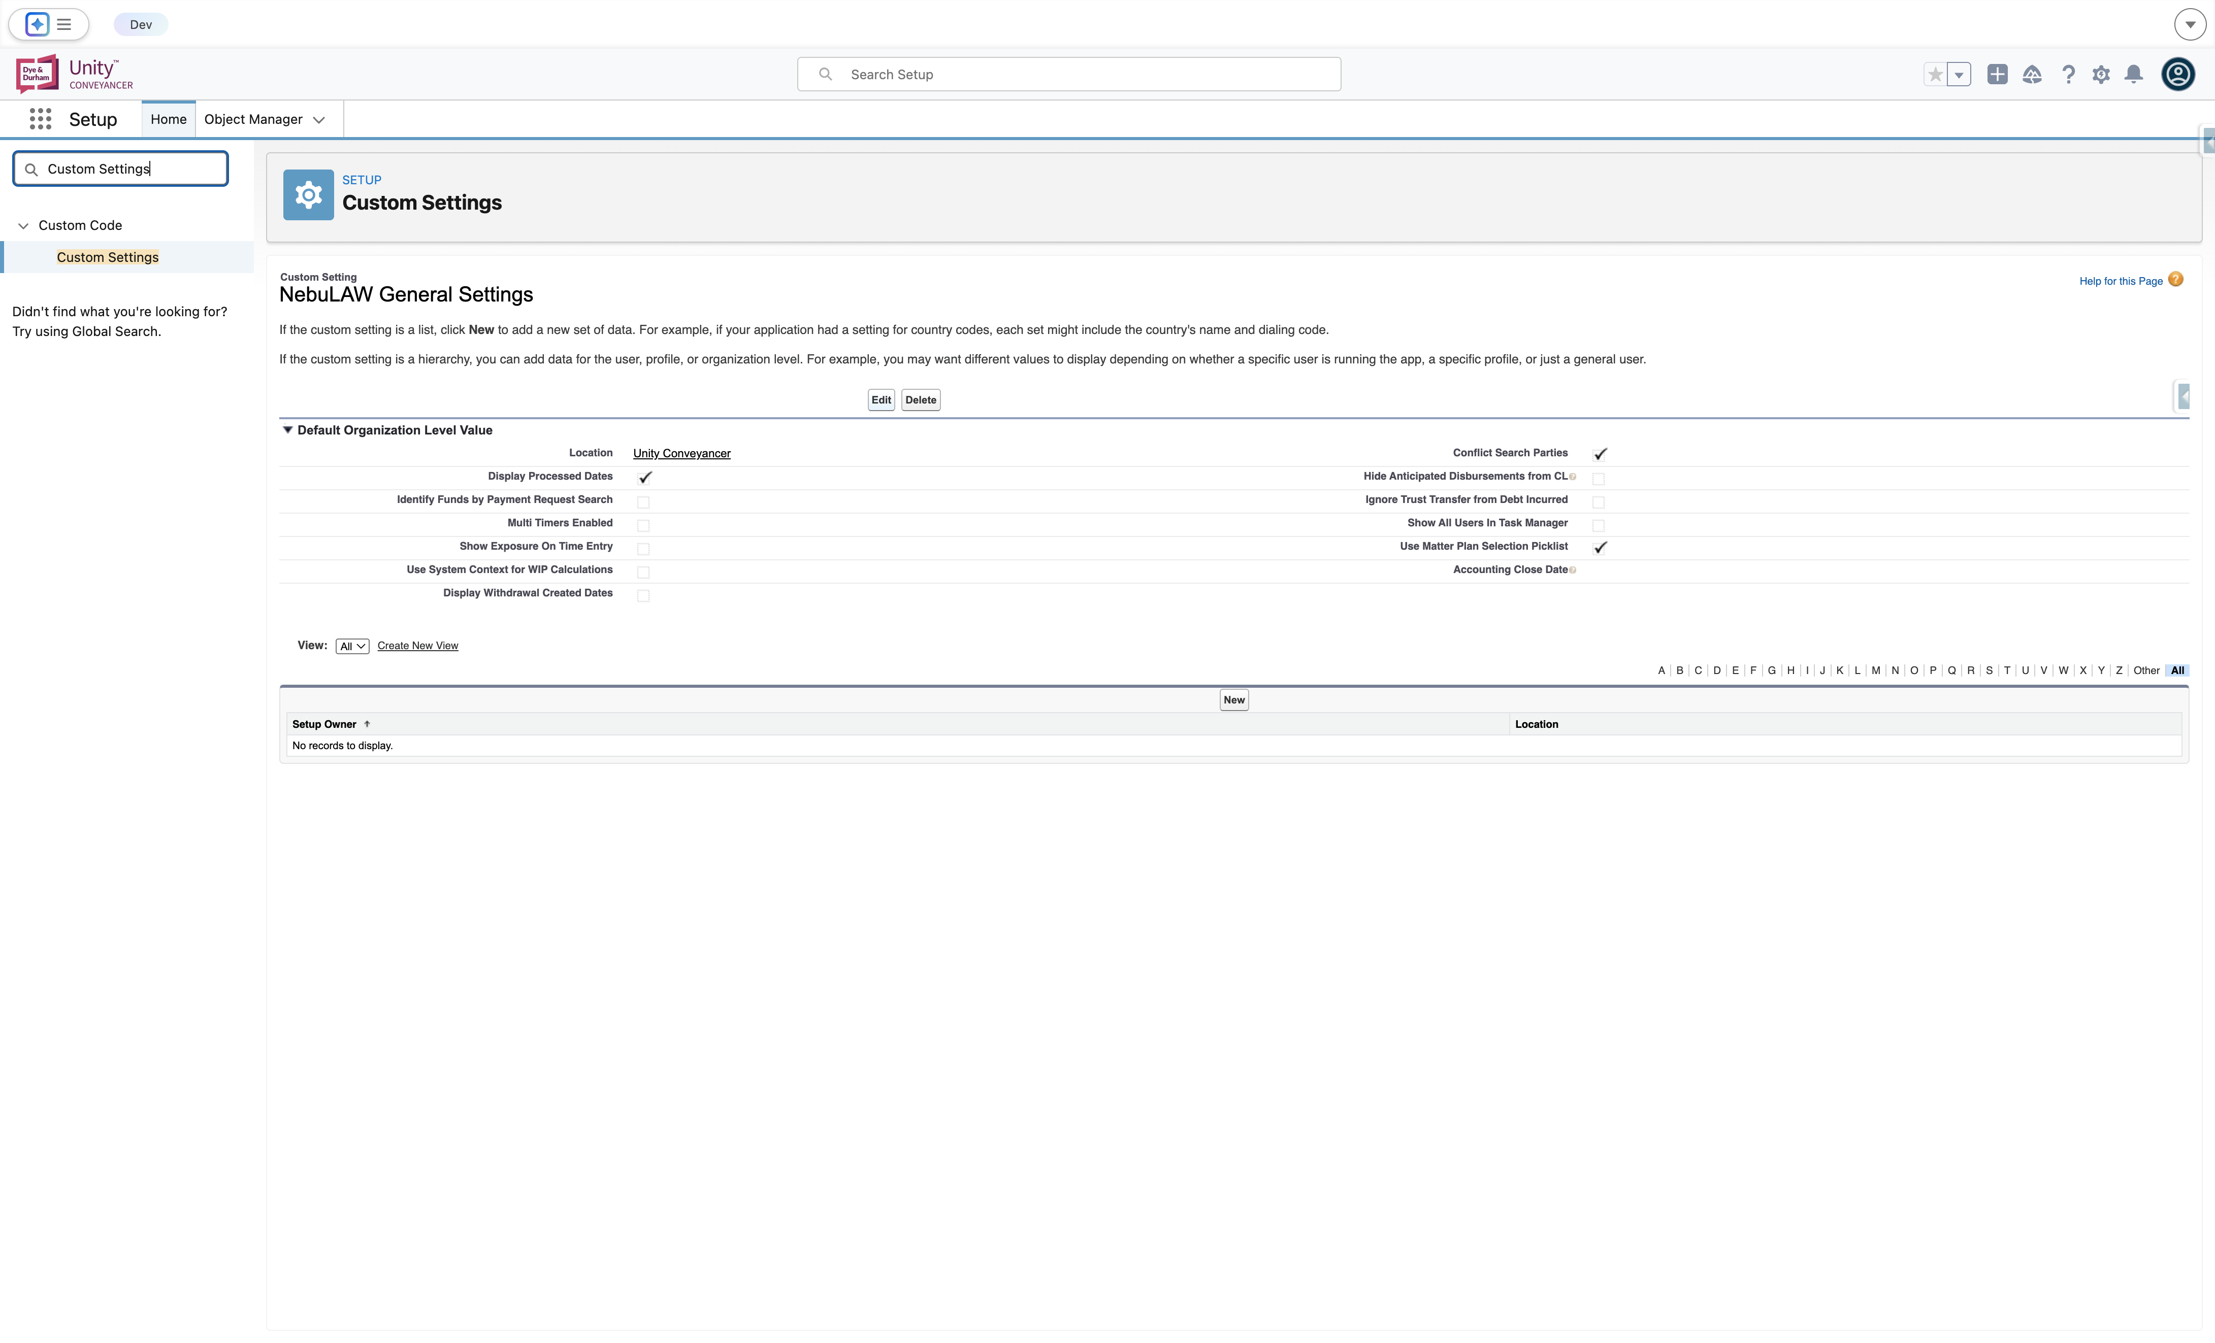This screenshot has width=2215, height=1343.
Task: Select Custom Settings in the sidebar
Action: point(108,257)
